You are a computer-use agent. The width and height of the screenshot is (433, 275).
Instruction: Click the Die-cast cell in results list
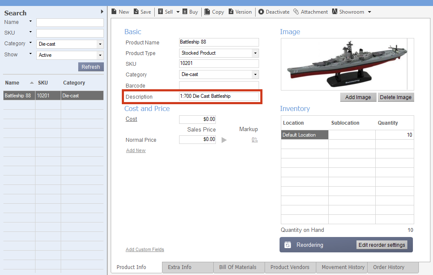pos(82,95)
